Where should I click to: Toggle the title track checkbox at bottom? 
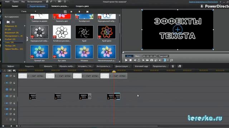point(10,119)
